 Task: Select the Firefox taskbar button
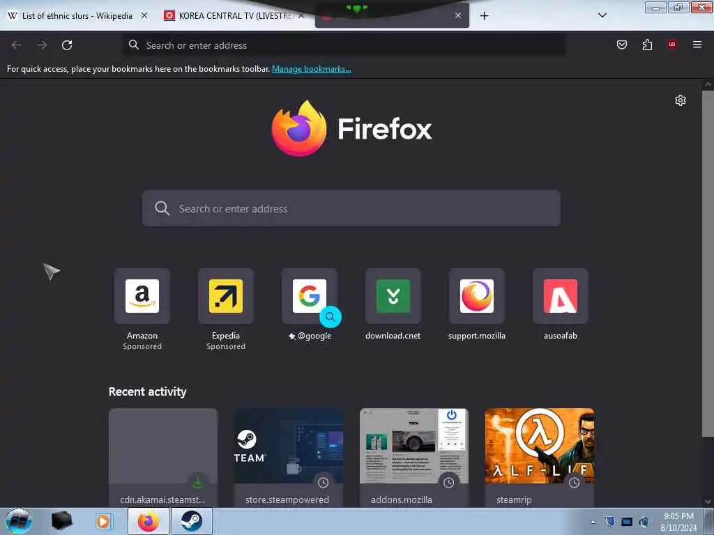[x=149, y=521]
